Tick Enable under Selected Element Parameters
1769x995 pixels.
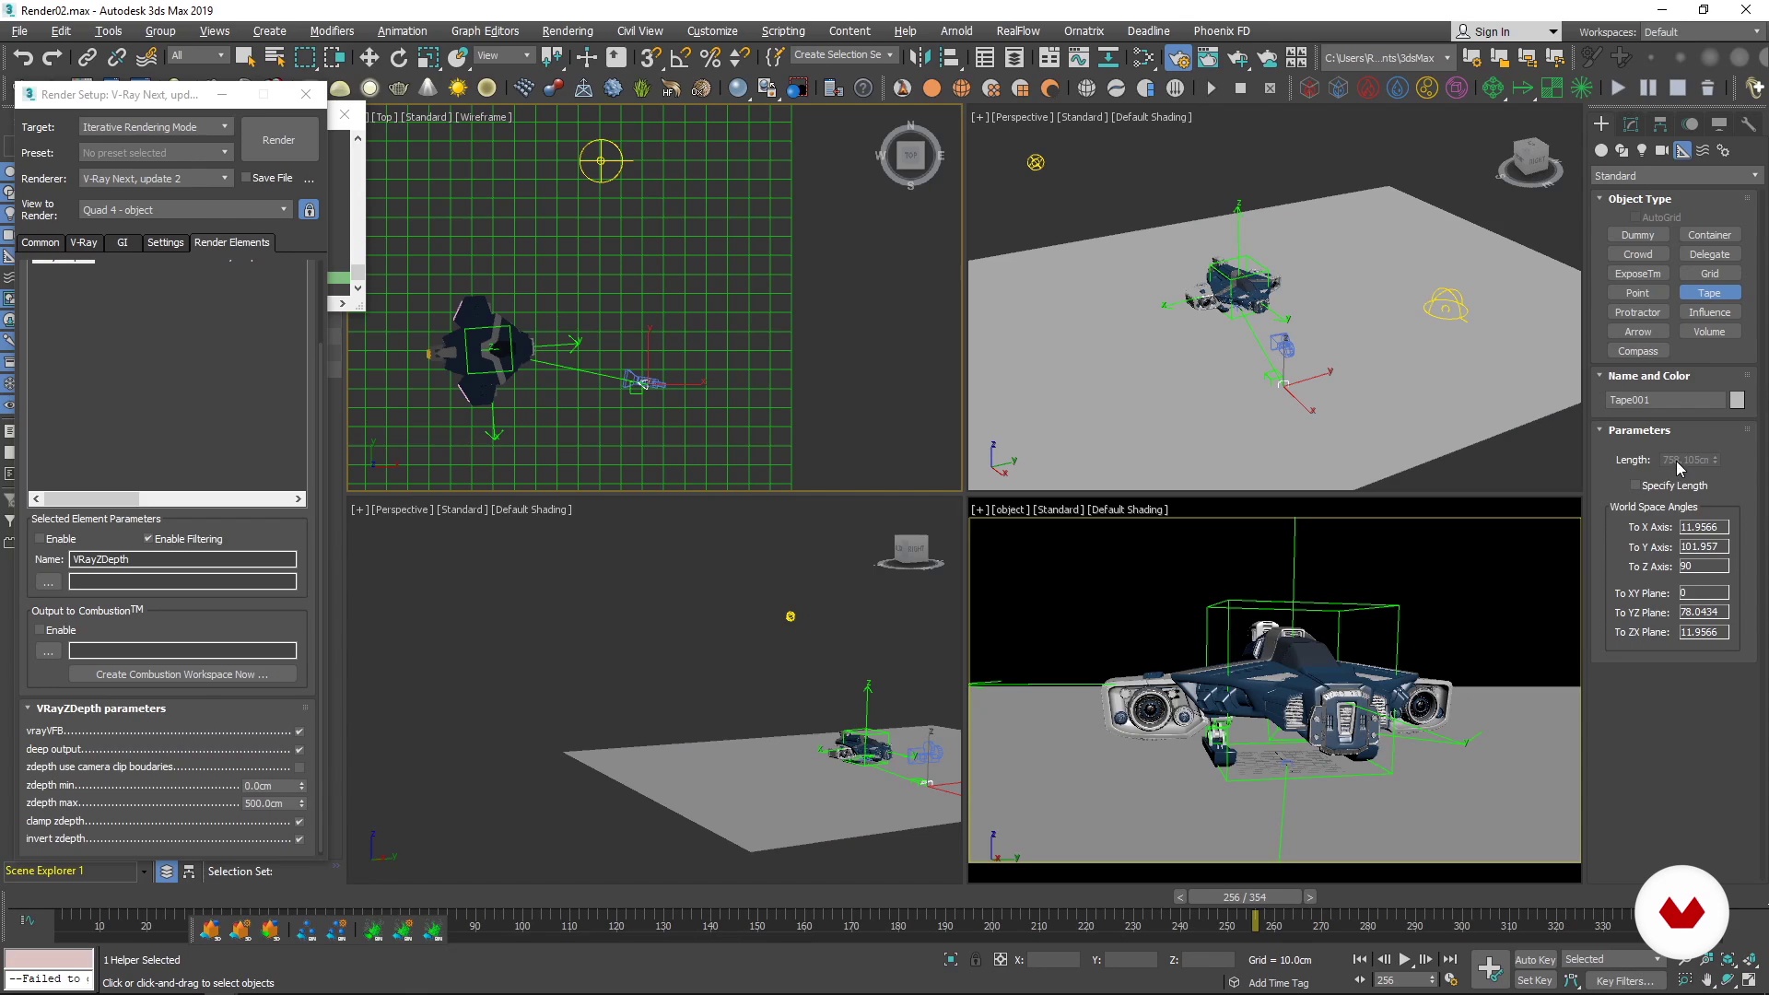[x=40, y=539]
